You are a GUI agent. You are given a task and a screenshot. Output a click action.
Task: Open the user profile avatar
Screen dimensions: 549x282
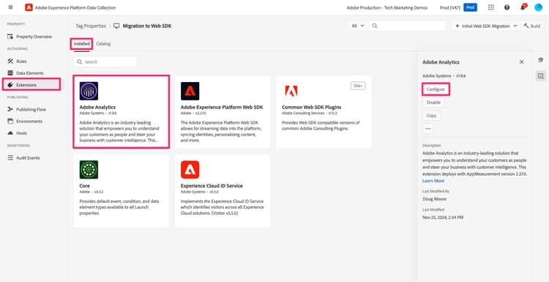pyautogui.click(x=538, y=7)
